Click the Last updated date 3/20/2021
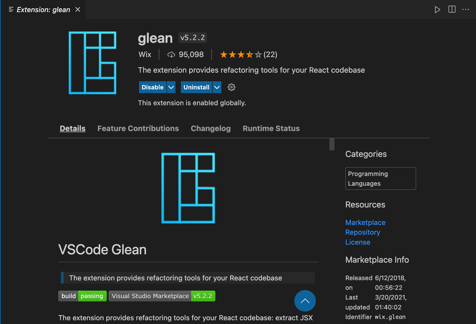 (391, 302)
